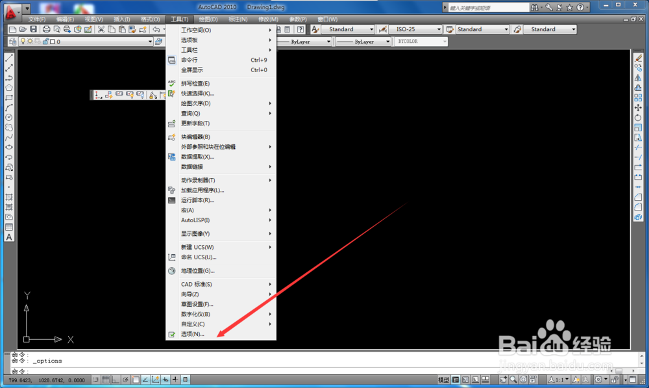
Task: Select the Polygon draw tool
Action: (x=8, y=88)
